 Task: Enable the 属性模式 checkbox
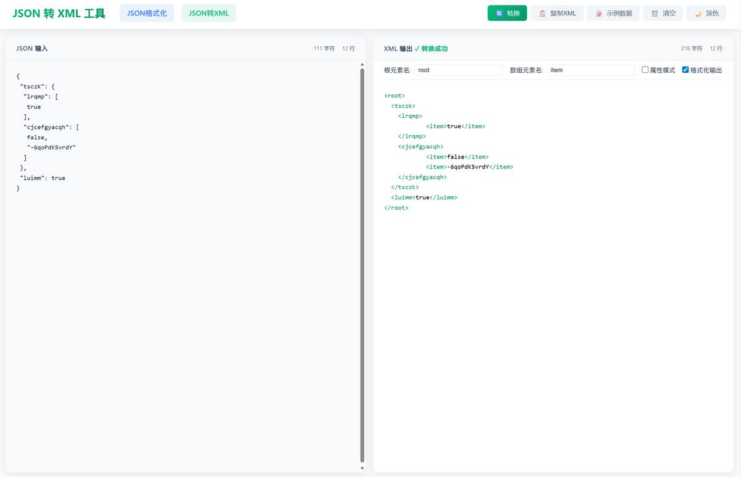coord(645,70)
